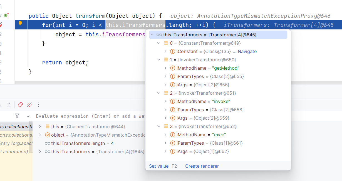Screen dimensions: 342x181
Task: Expand the this ChainedTransformer@644 variable
Action: point(40,127)
